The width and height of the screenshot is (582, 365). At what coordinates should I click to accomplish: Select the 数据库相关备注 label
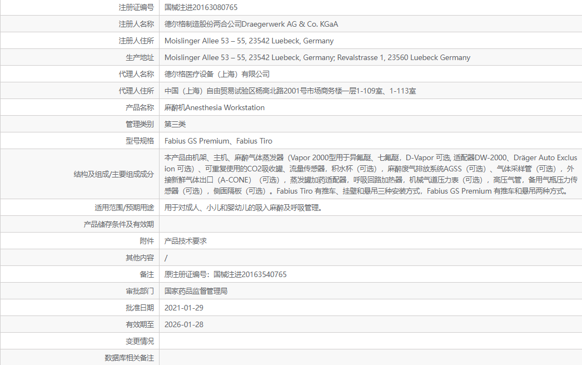pyautogui.click(x=129, y=358)
